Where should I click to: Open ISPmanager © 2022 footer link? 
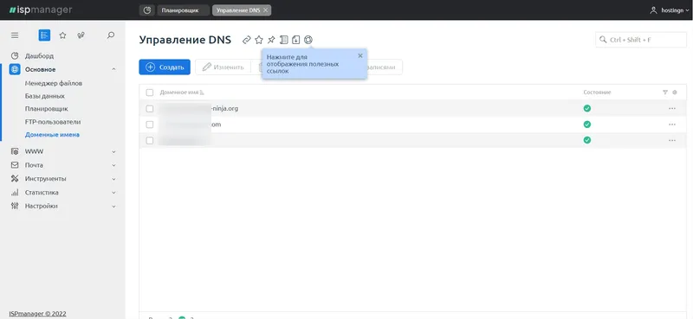pyautogui.click(x=37, y=314)
